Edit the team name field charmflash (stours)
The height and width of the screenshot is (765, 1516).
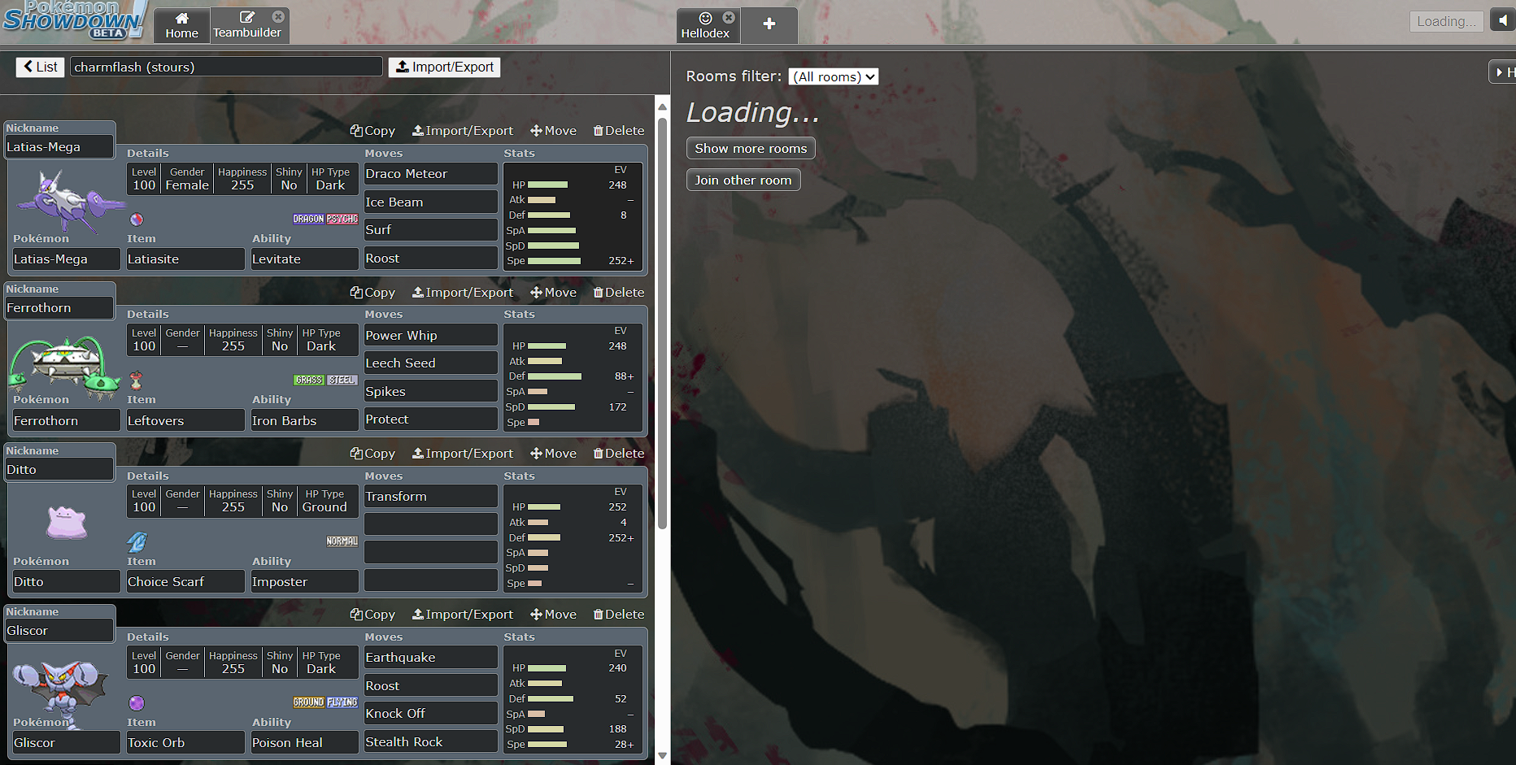click(x=226, y=67)
